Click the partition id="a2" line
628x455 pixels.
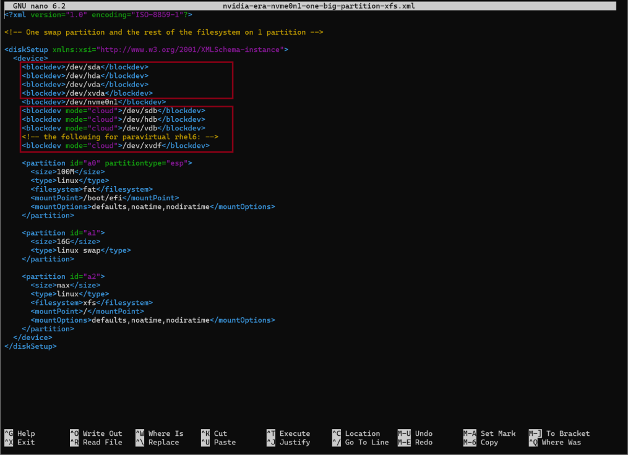click(63, 276)
